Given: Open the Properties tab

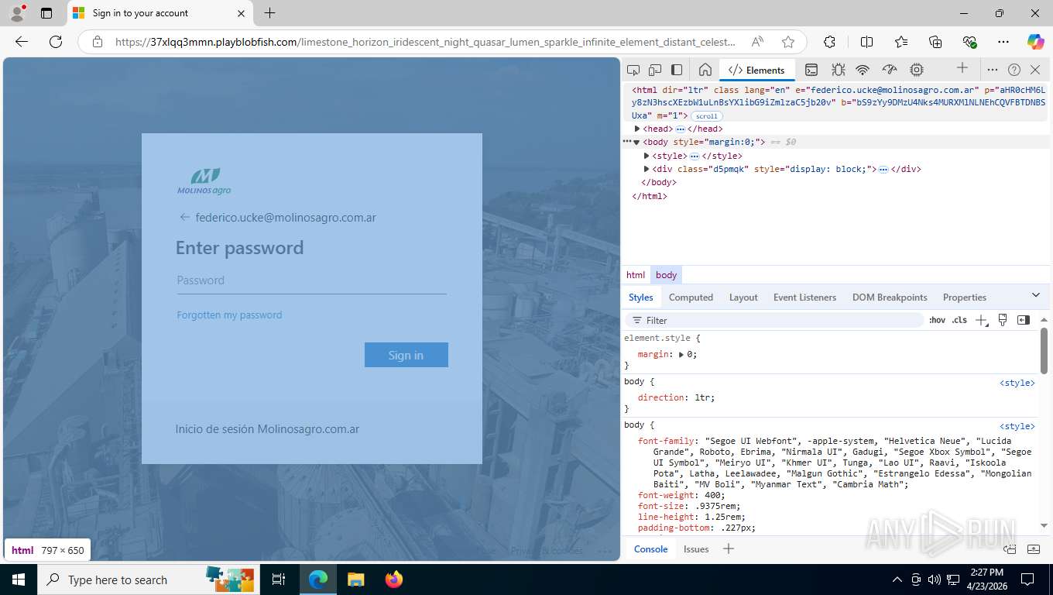Looking at the screenshot, I should click(964, 297).
